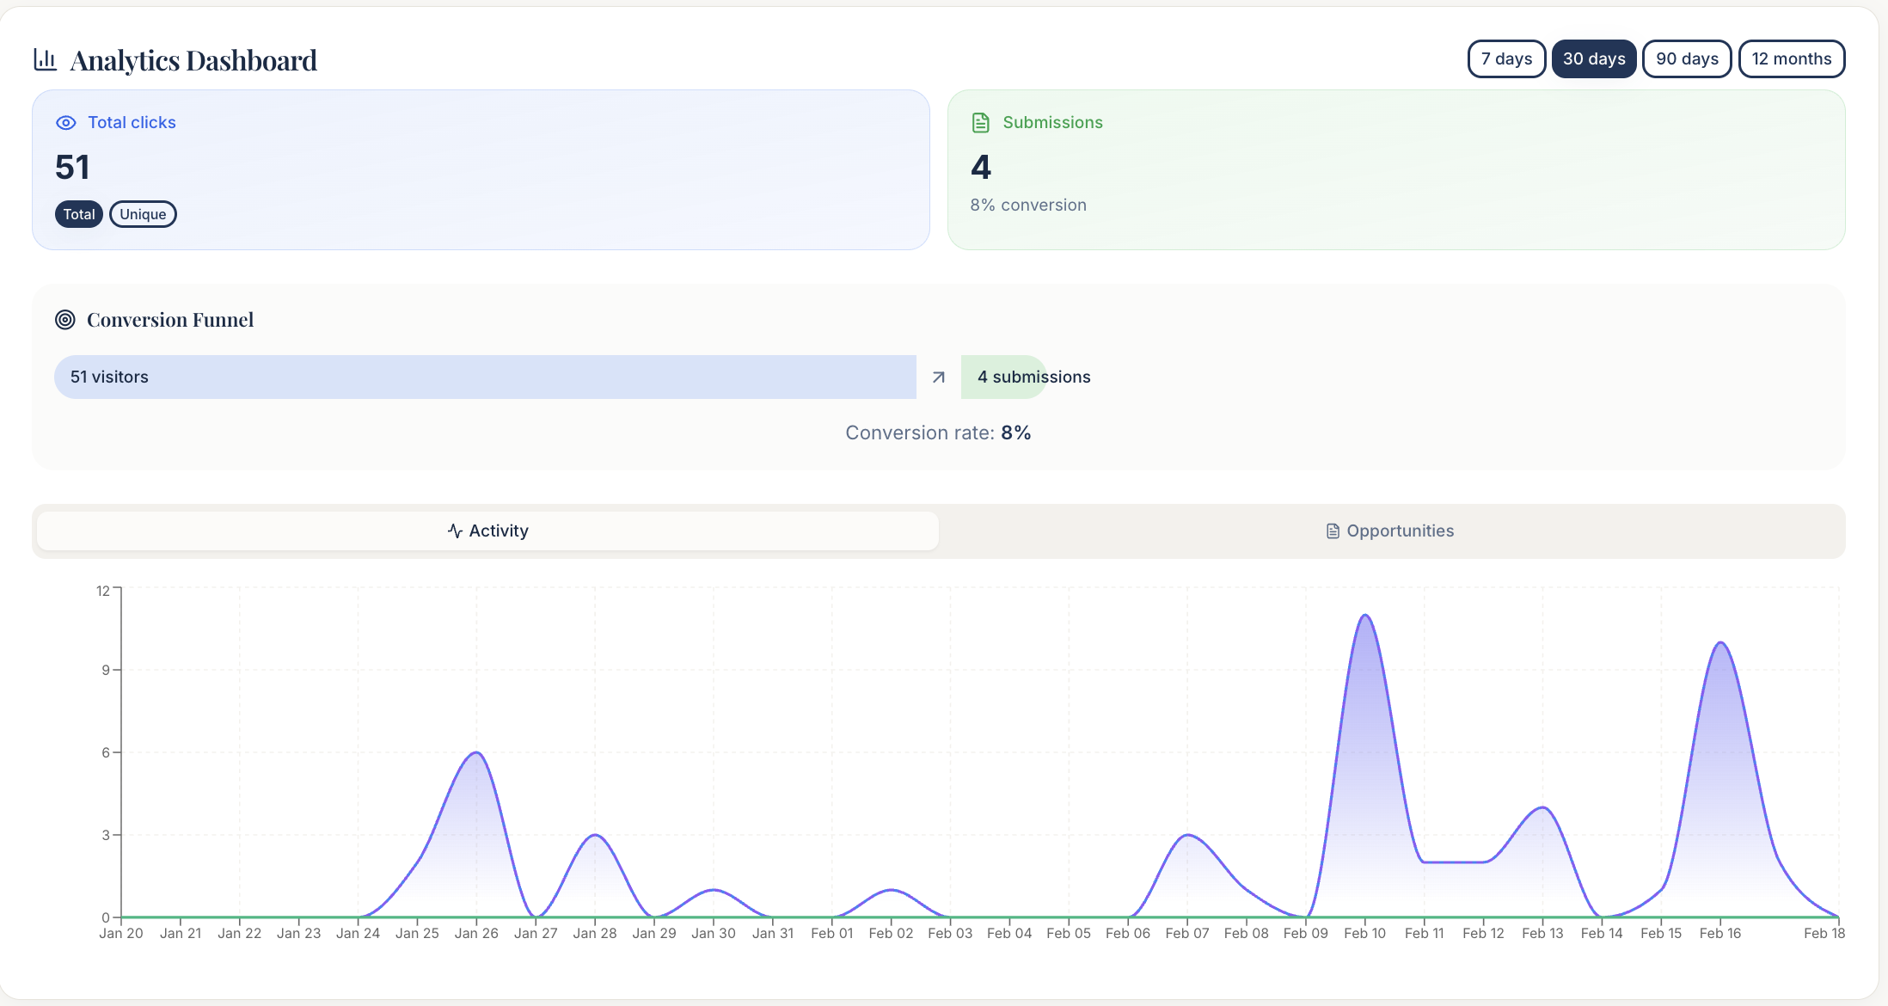Select the 30 days range option
The height and width of the screenshot is (1006, 1888).
(x=1594, y=58)
